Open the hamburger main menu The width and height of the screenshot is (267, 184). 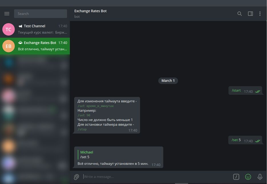(x=7, y=14)
